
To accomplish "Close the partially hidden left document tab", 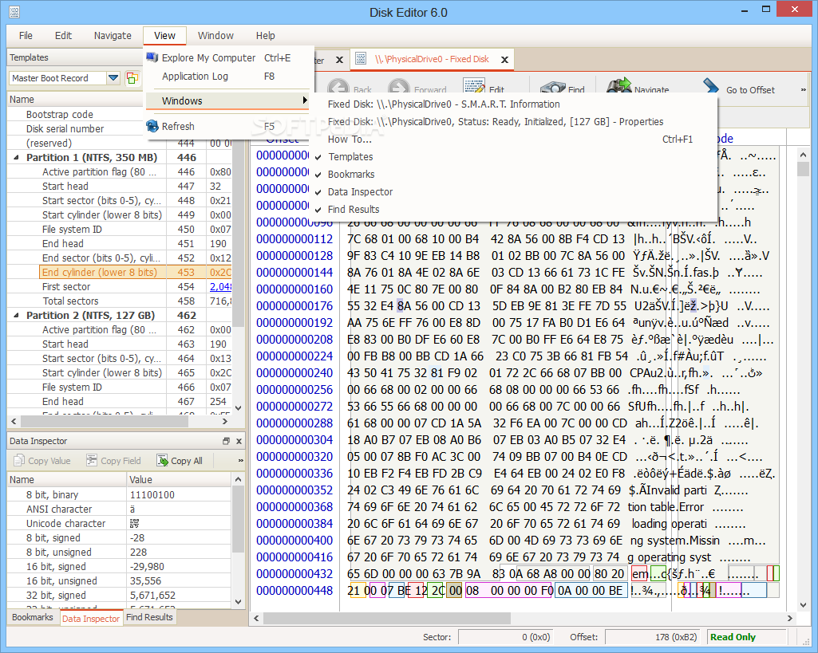I will pyautogui.click(x=339, y=60).
